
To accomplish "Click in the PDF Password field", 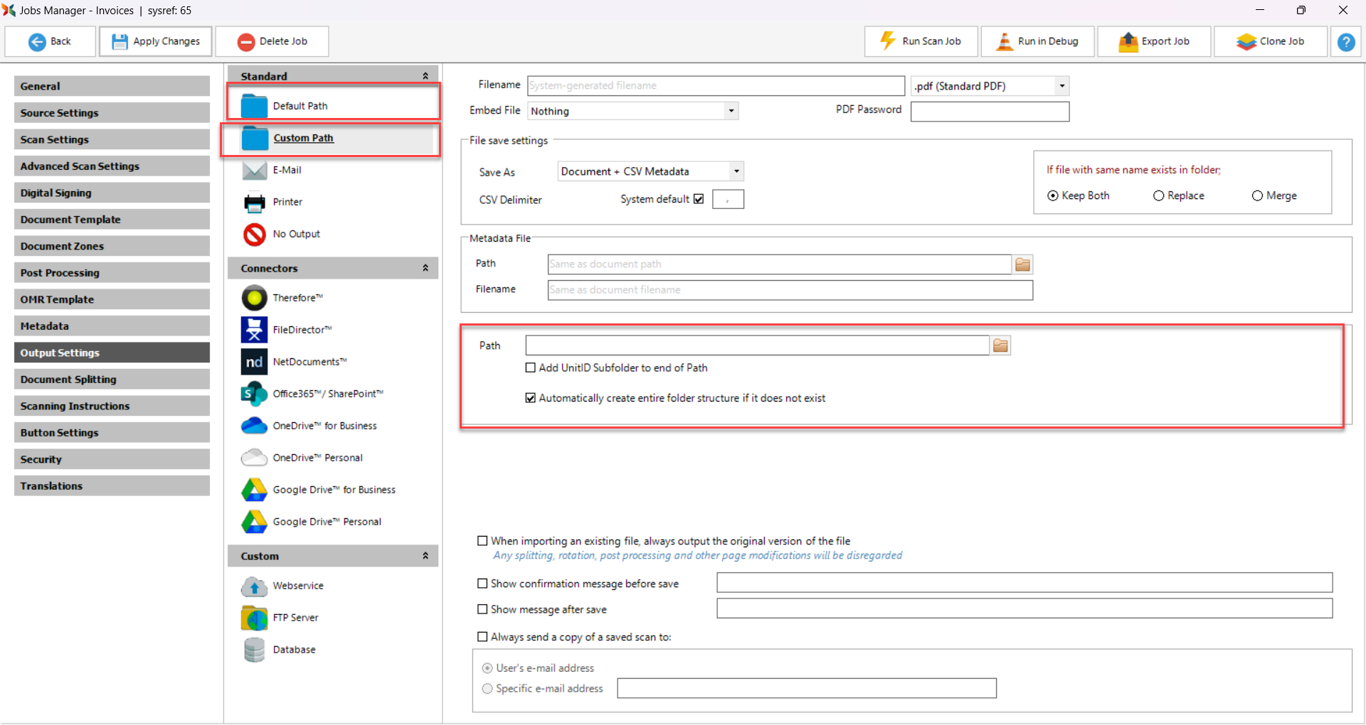I will pyautogui.click(x=990, y=112).
